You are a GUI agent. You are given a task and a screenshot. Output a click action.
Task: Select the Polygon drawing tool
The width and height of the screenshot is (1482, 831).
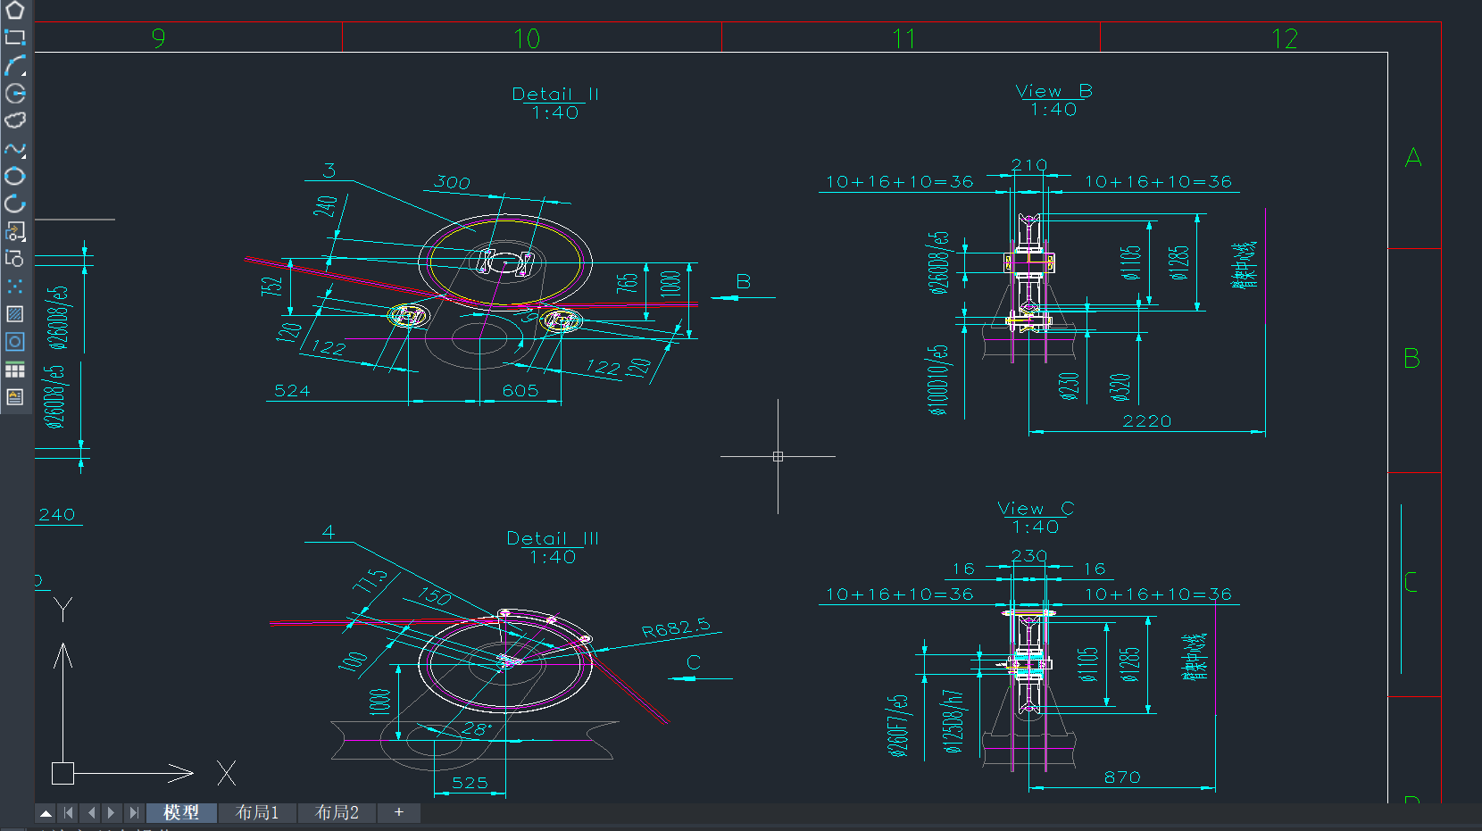pyautogui.click(x=15, y=11)
